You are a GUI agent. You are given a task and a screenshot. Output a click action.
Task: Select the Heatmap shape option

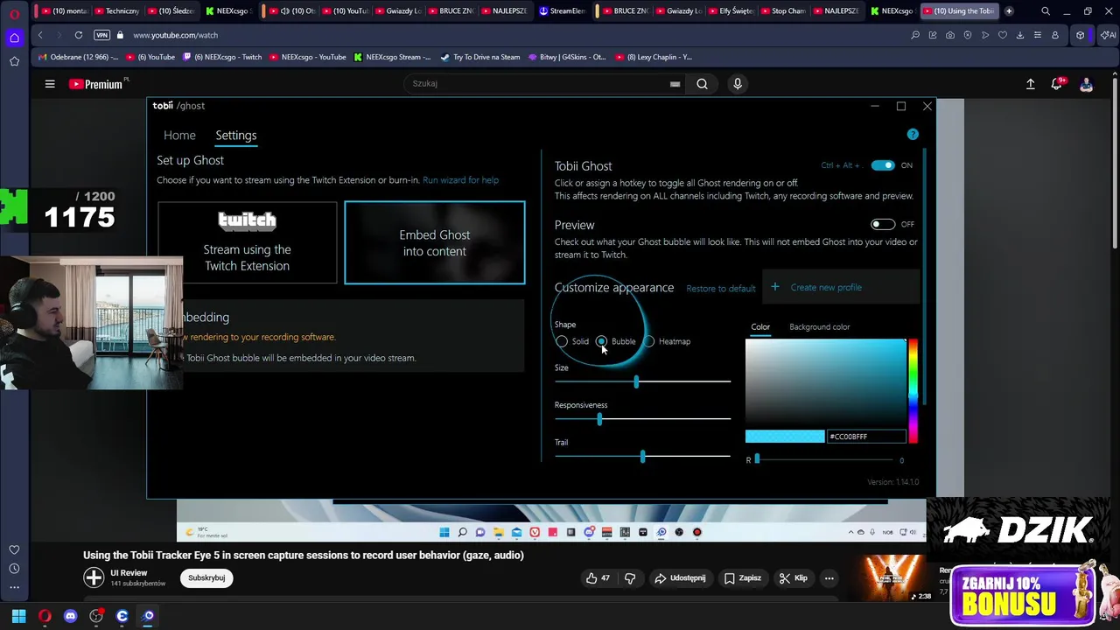tap(649, 341)
